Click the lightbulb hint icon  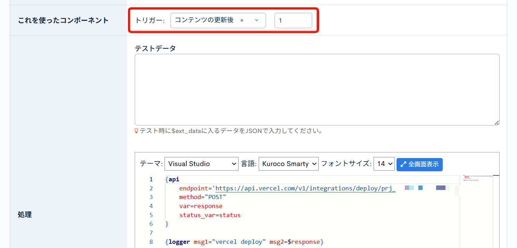[x=136, y=131]
